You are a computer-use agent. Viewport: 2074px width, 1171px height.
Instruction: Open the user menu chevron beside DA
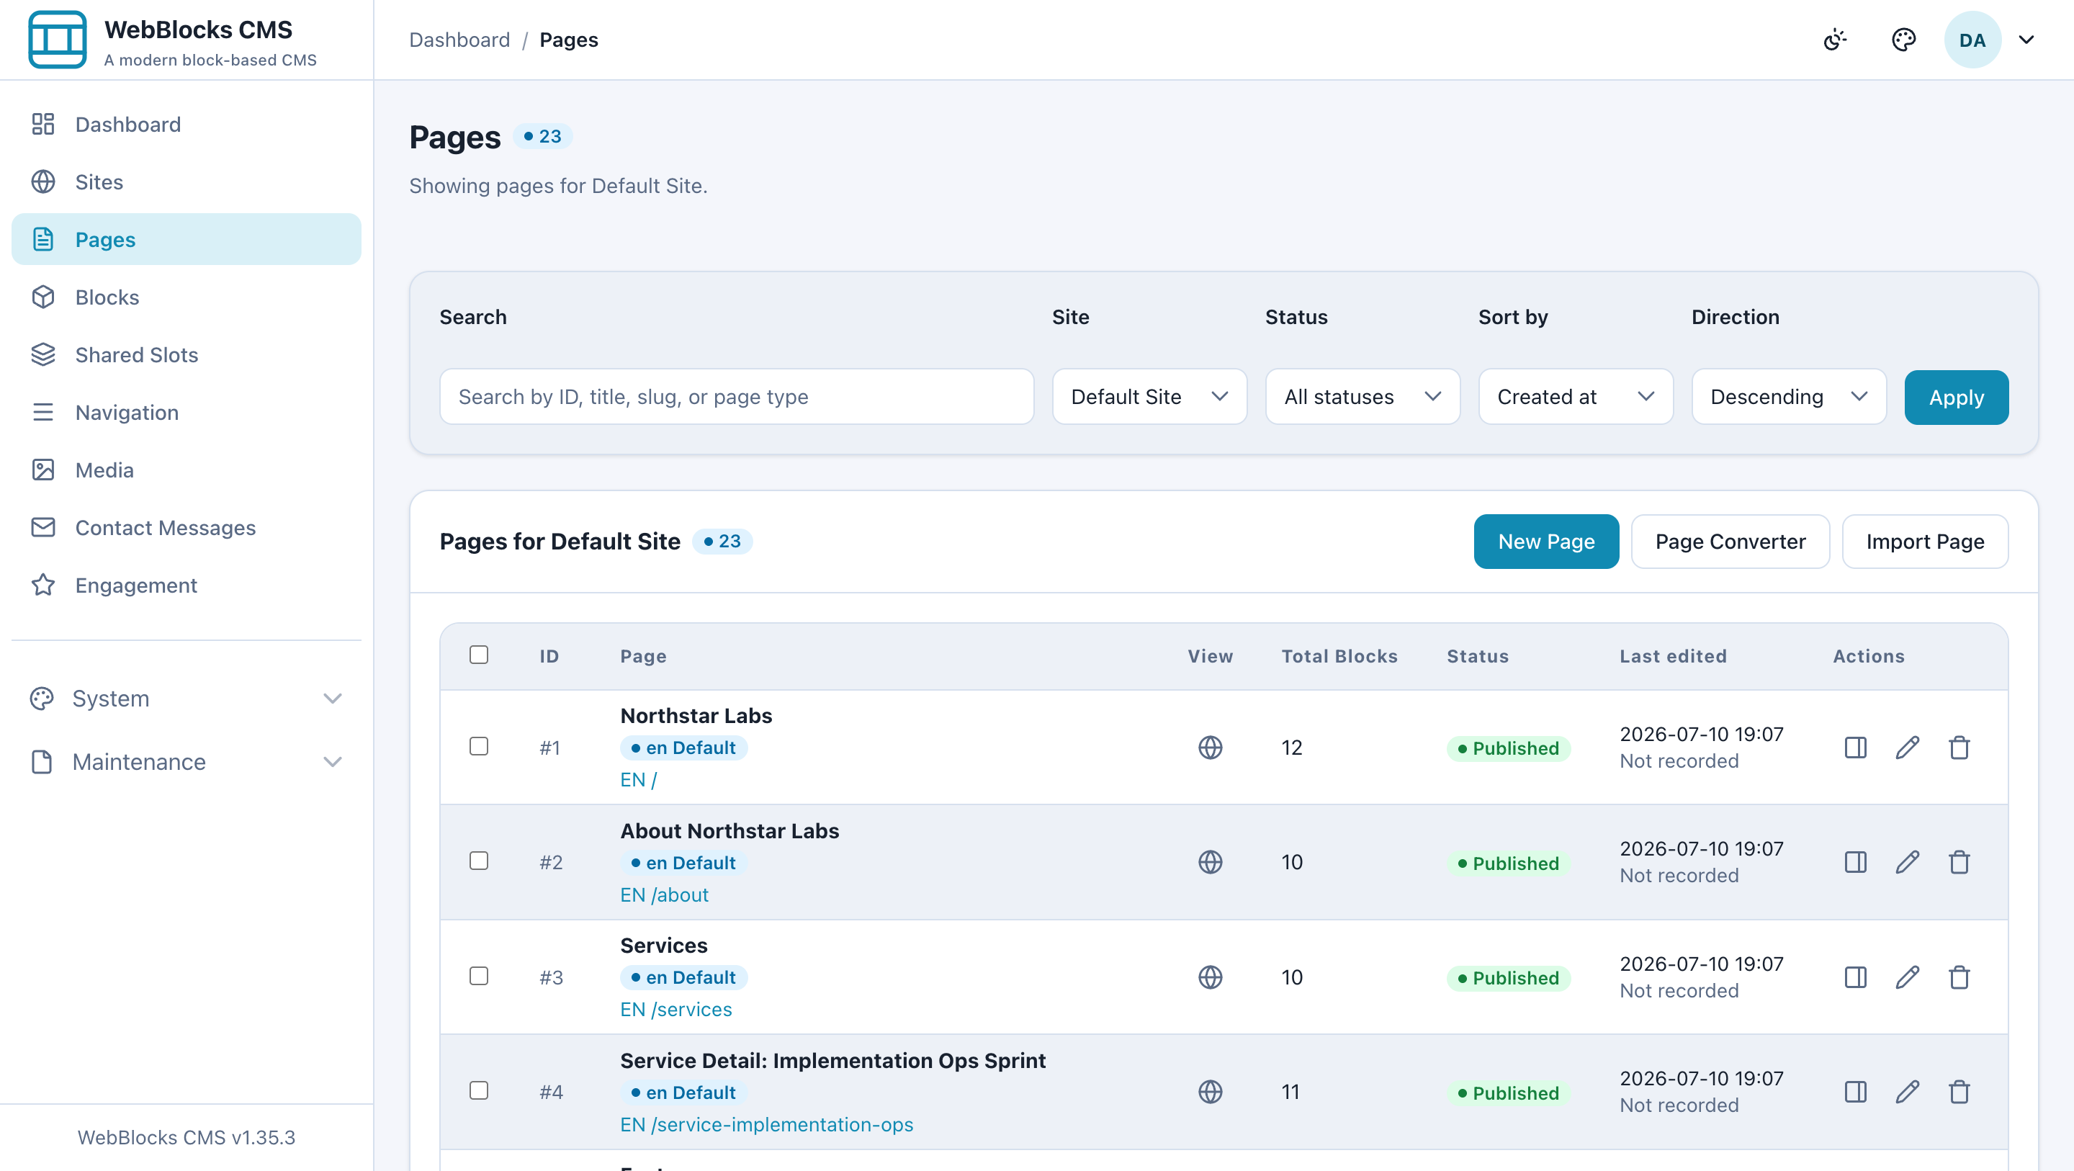point(2026,40)
